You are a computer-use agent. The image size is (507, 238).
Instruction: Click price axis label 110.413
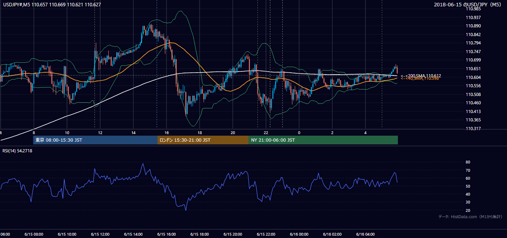pos(473,111)
